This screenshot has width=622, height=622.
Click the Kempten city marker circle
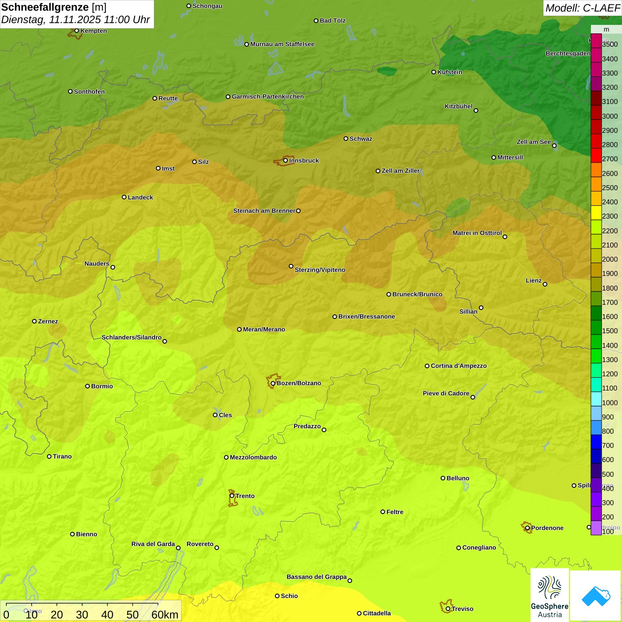[76, 31]
